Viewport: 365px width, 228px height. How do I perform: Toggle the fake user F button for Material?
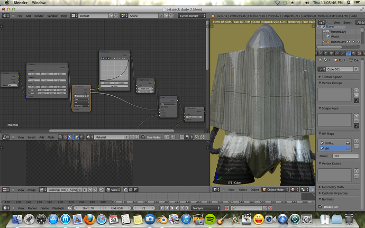pyautogui.click(x=126, y=137)
